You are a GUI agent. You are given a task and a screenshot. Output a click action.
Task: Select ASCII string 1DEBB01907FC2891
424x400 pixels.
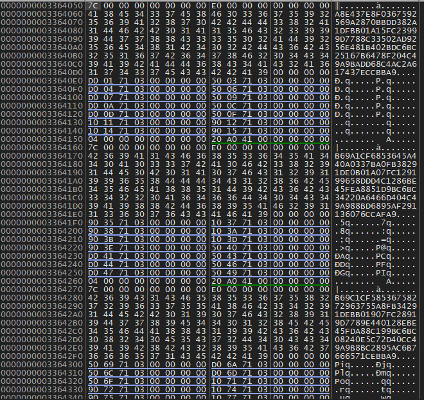[376, 315]
